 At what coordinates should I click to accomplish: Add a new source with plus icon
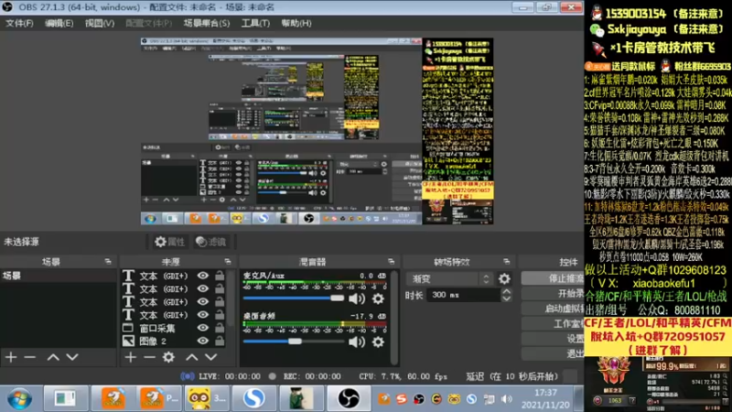point(130,357)
